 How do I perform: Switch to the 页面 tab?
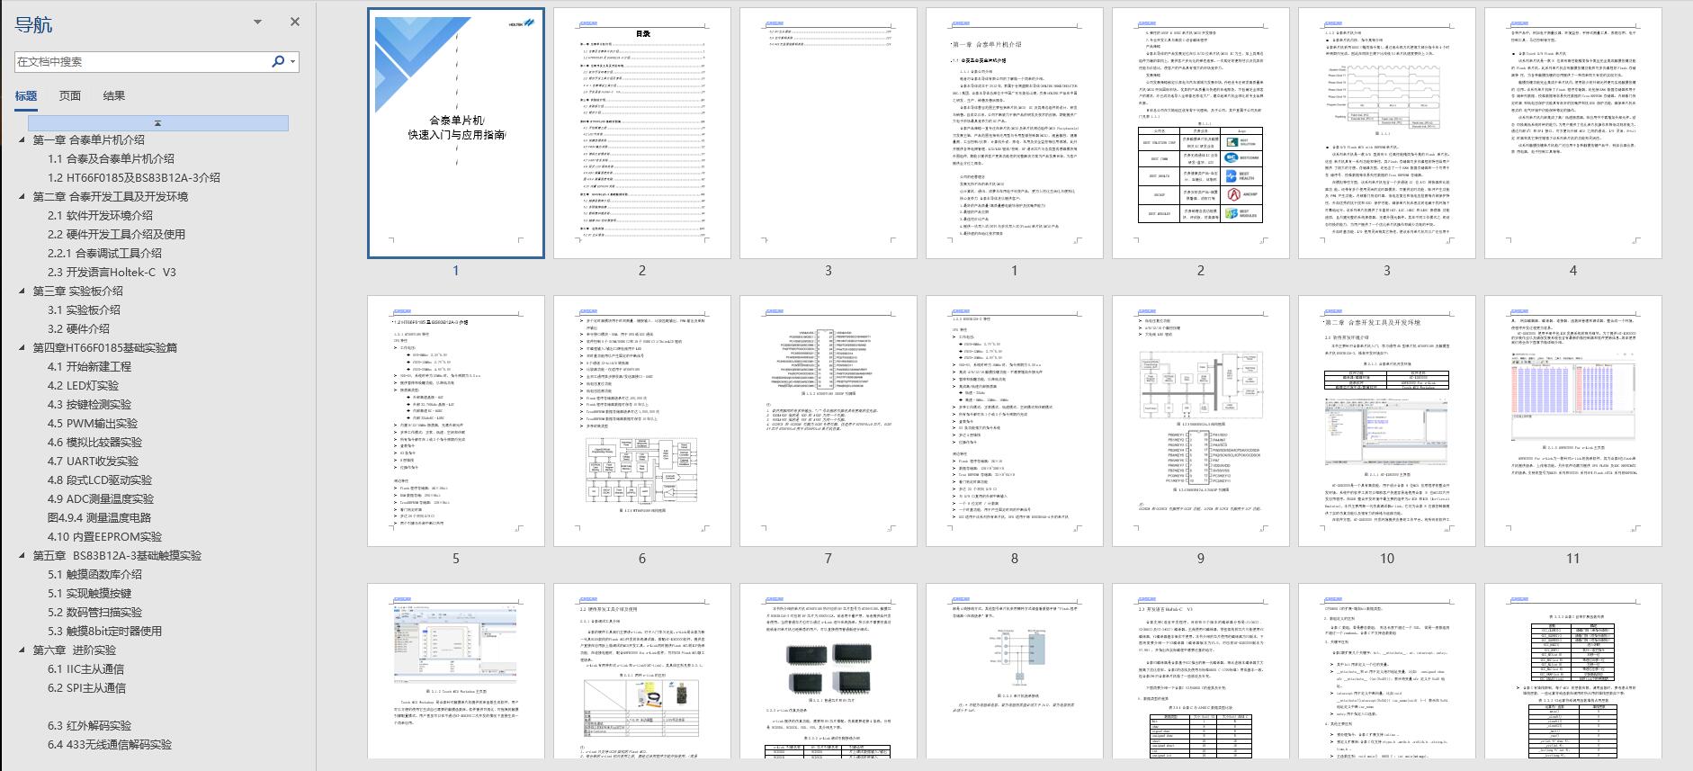click(70, 96)
